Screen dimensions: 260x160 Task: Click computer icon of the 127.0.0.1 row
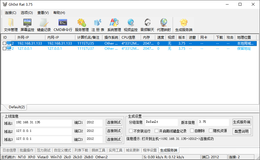(9, 49)
